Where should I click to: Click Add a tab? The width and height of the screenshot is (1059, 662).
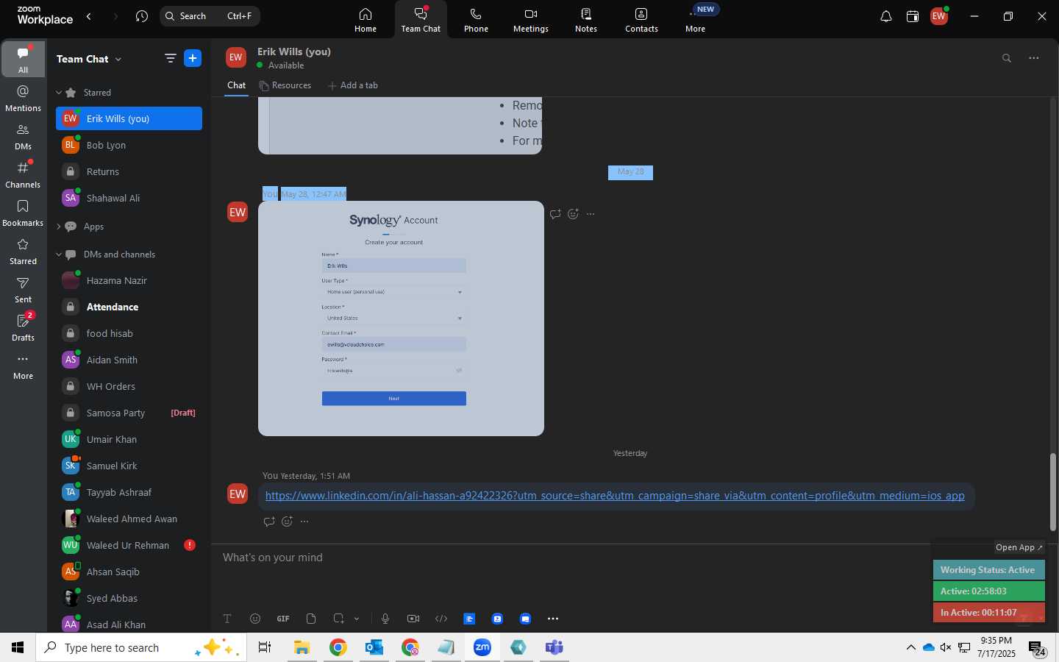(352, 85)
